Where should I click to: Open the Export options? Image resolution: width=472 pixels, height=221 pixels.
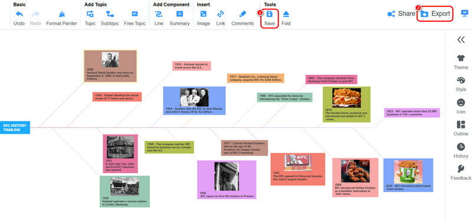click(435, 14)
